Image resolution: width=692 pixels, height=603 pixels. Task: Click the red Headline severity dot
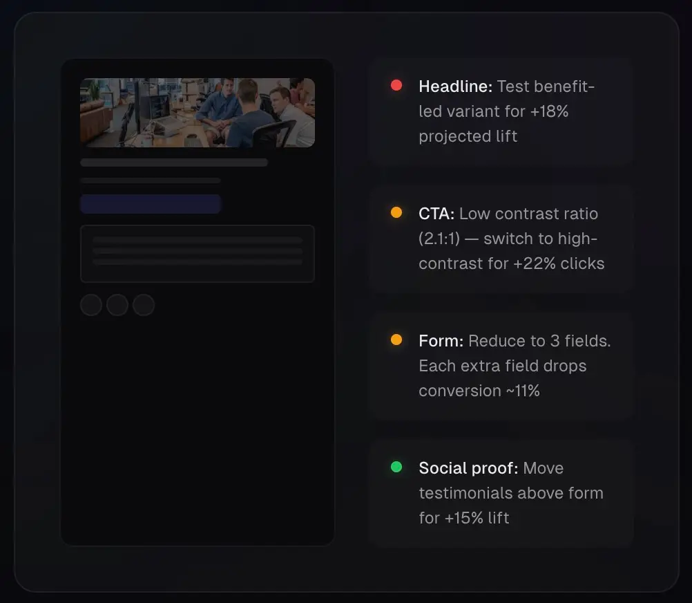pos(396,85)
